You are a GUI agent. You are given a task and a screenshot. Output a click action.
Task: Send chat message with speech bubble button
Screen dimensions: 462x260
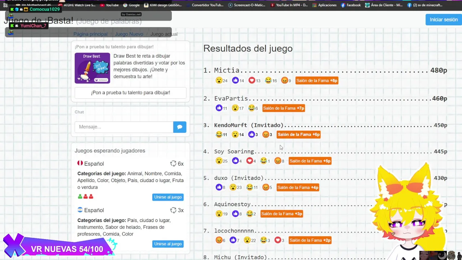(180, 127)
